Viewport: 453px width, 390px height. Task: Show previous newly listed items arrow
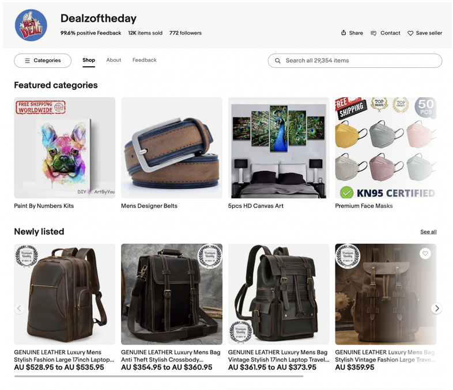click(x=20, y=308)
